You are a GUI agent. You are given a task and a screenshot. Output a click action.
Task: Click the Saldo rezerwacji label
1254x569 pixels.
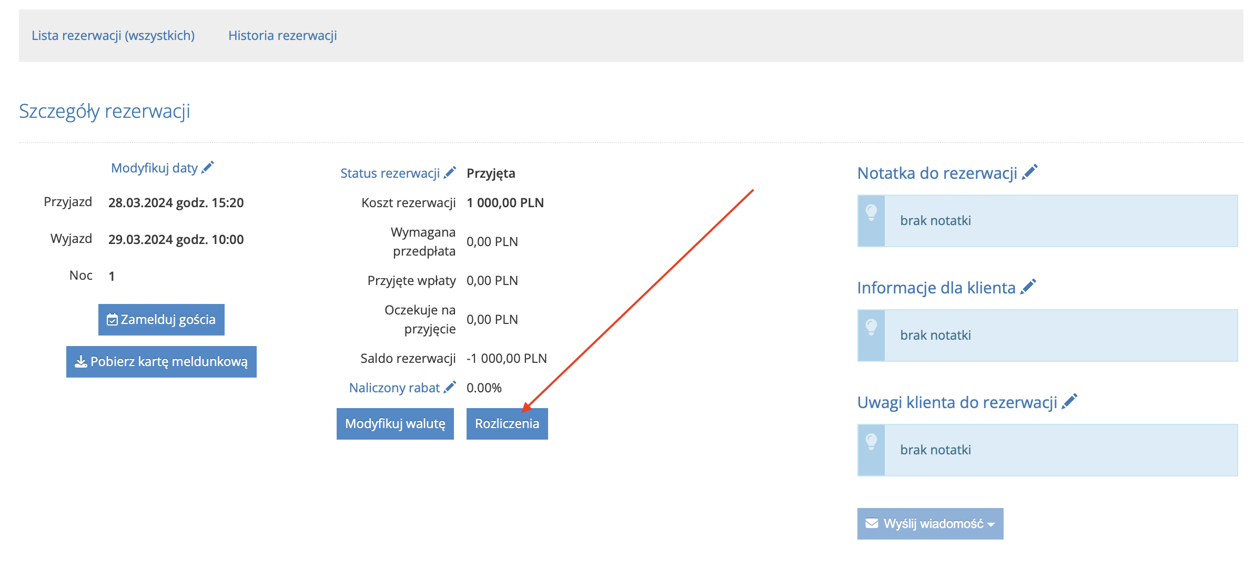point(408,358)
